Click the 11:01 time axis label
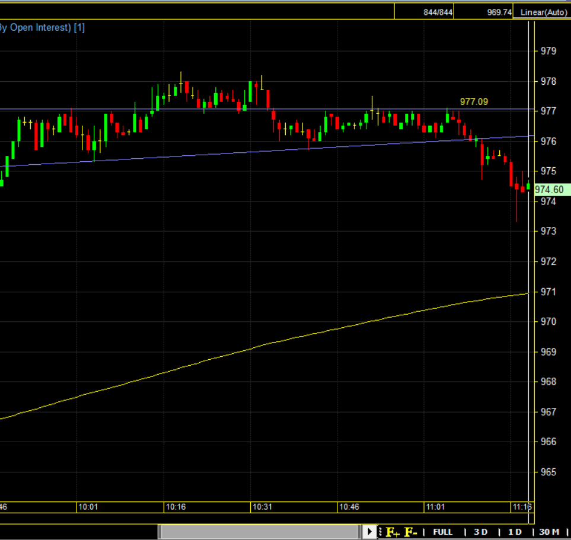Screen dimensions: 571x540 [x=436, y=507]
